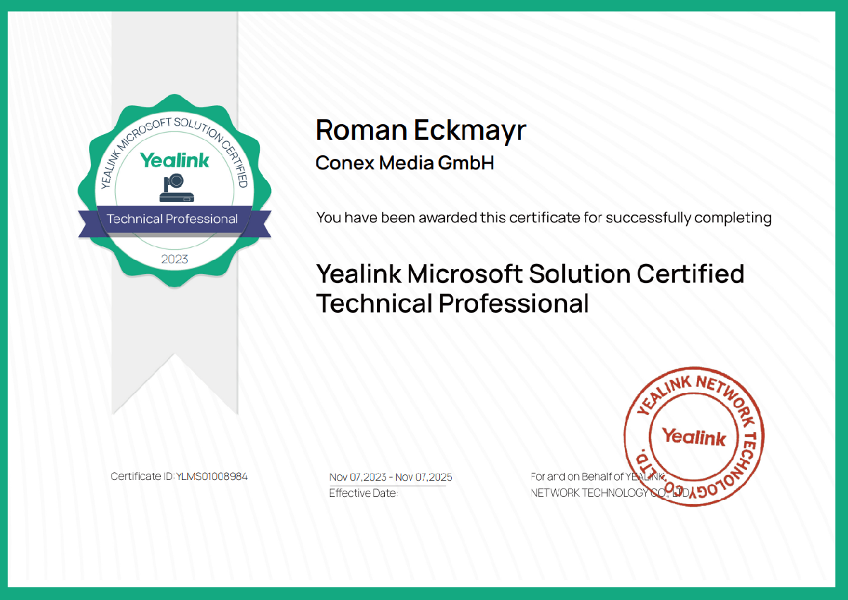Click the red Yealink Network Technology seal
The height and width of the screenshot is (600, 848).
click(693, 436)
